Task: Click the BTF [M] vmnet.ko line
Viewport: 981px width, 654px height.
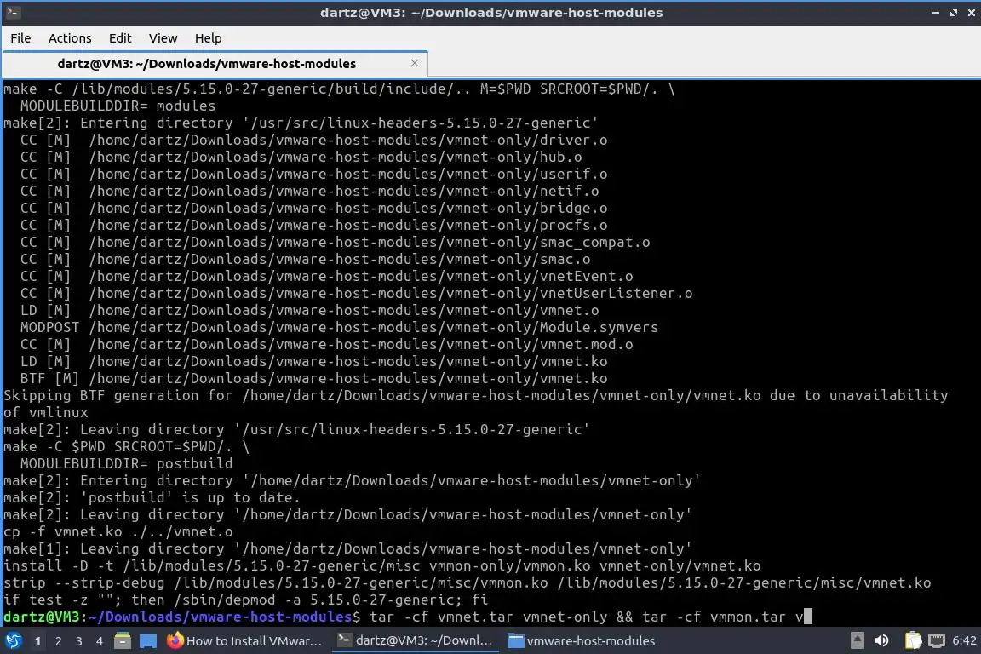Action: point(313,379)
